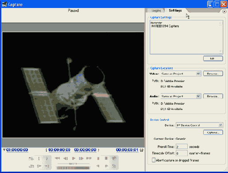Click the satellite video preview

tap(73, 85)
